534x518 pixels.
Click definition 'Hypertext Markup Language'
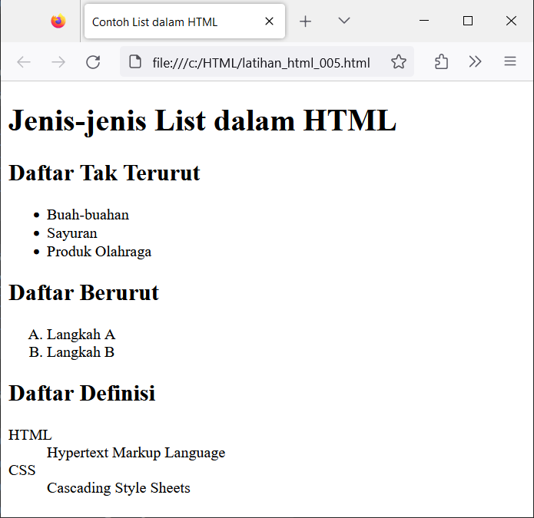(x=136, y=453)
